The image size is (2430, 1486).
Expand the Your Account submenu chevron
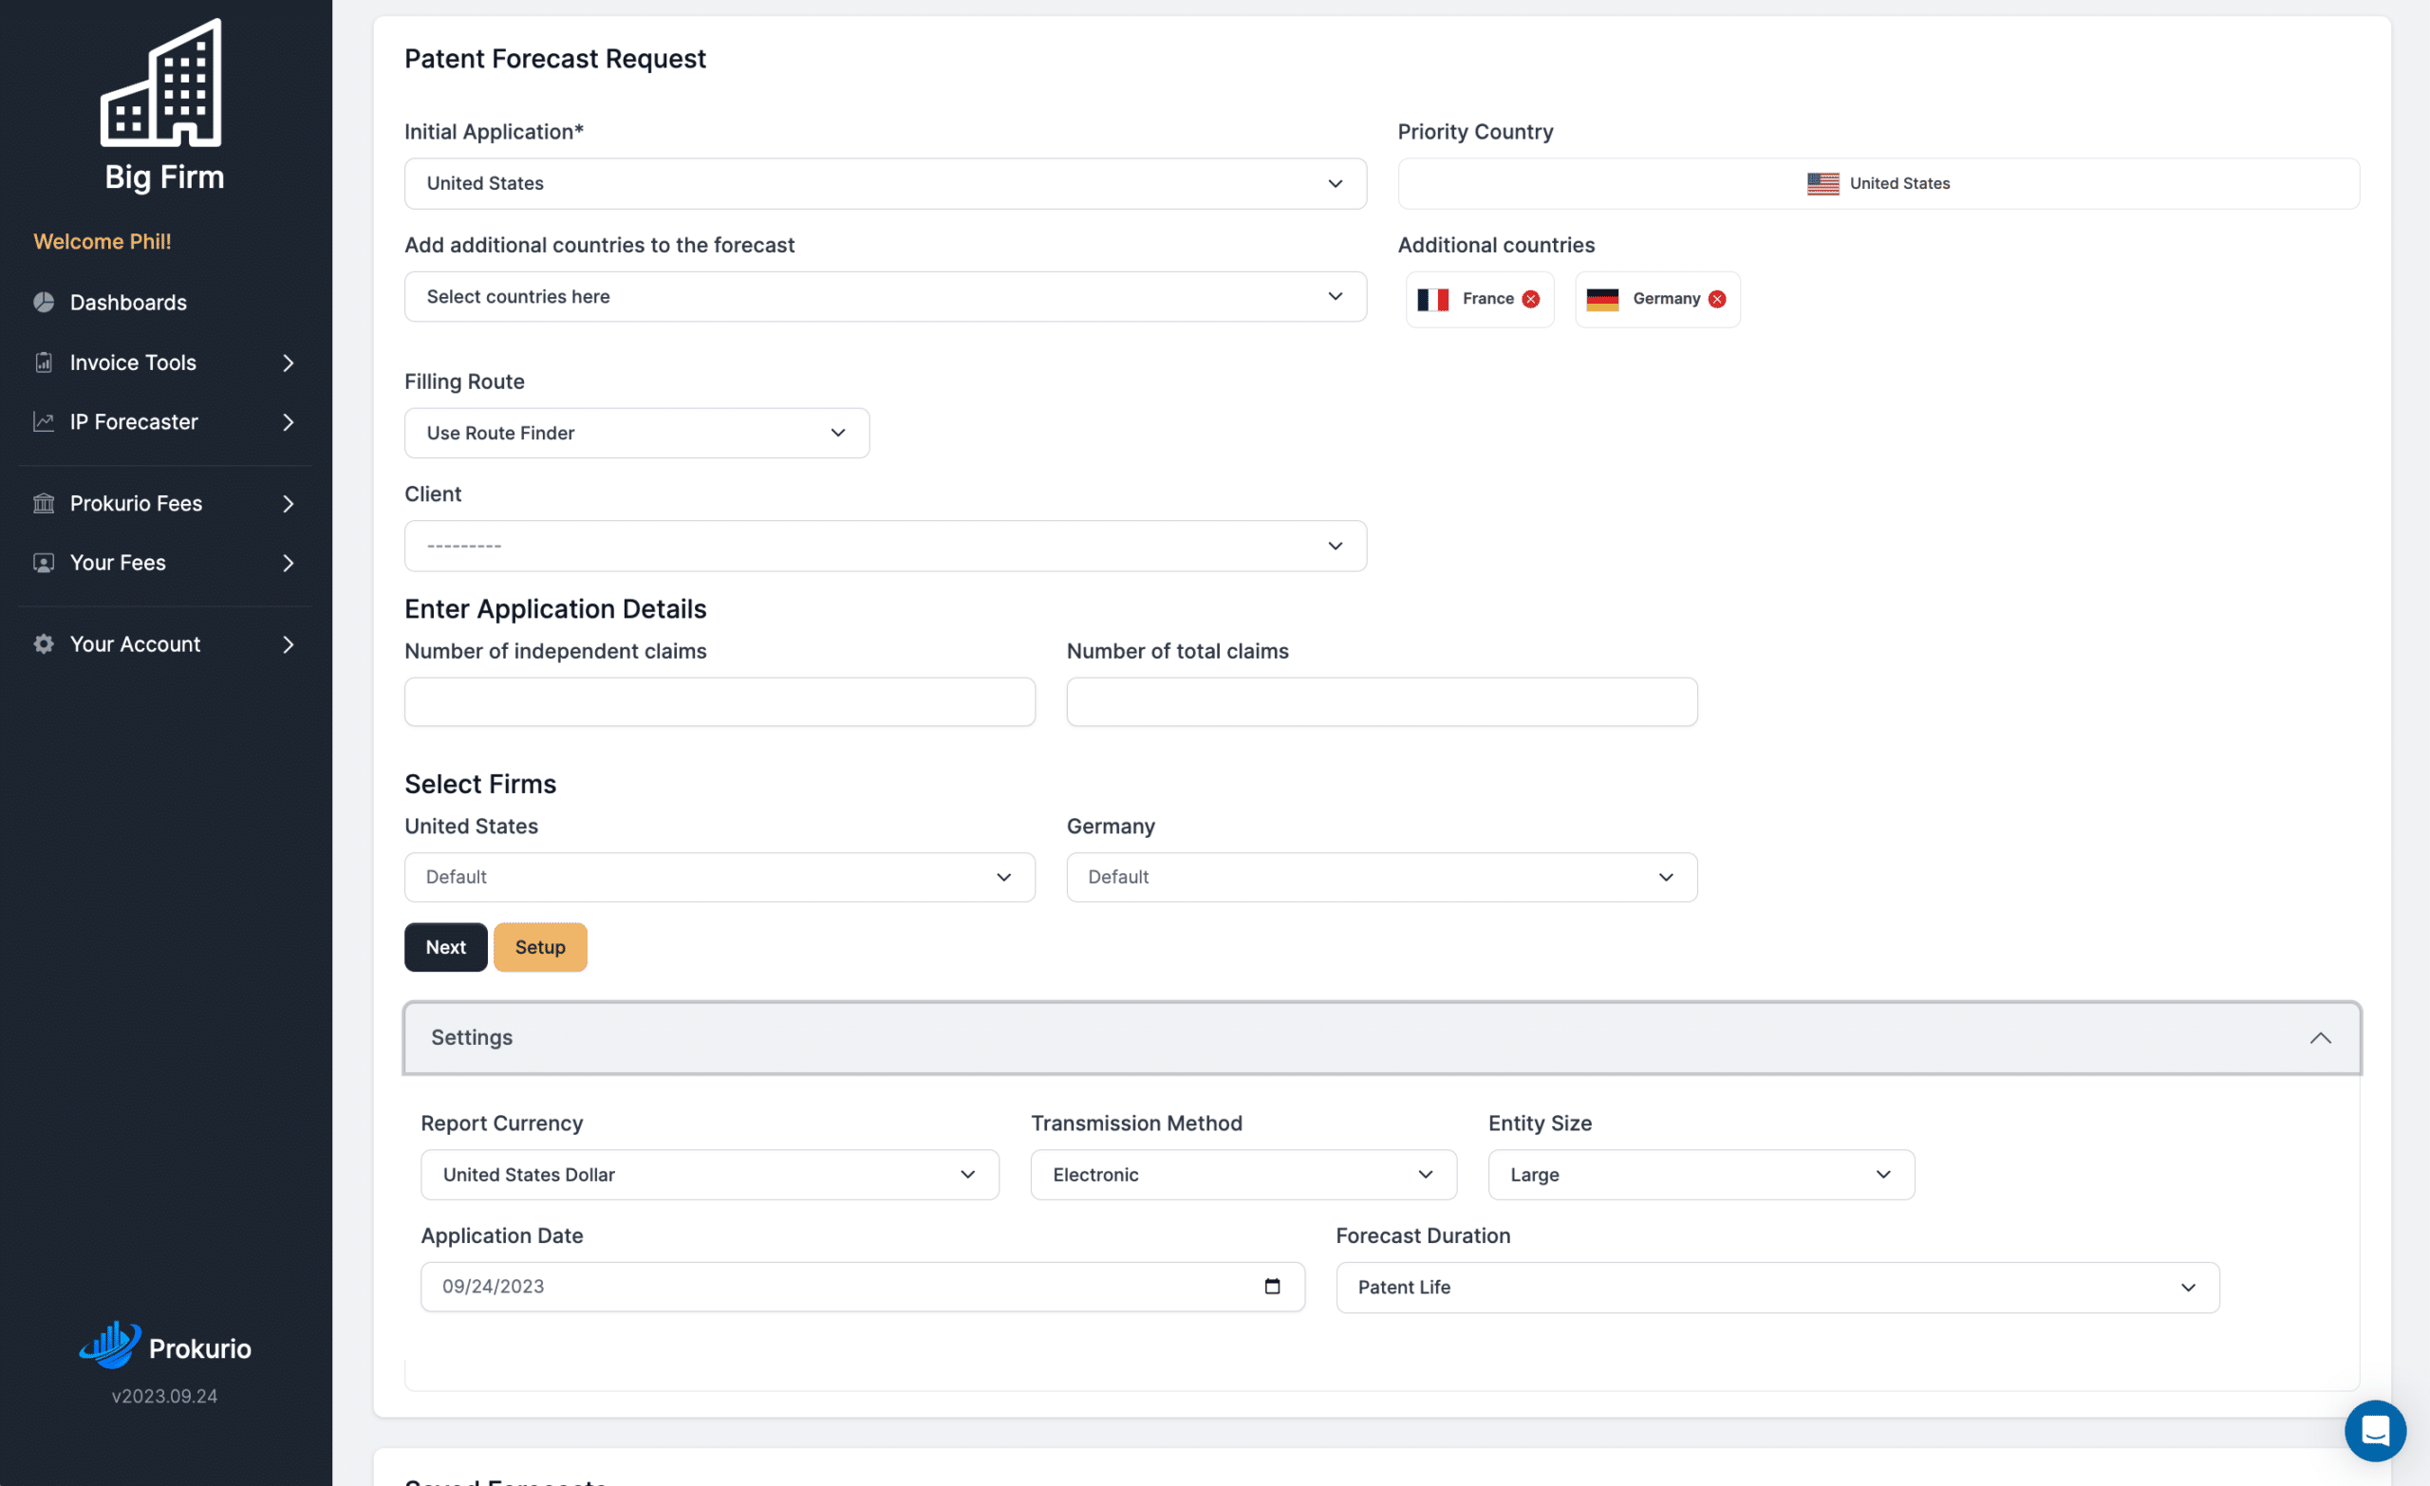288,645
